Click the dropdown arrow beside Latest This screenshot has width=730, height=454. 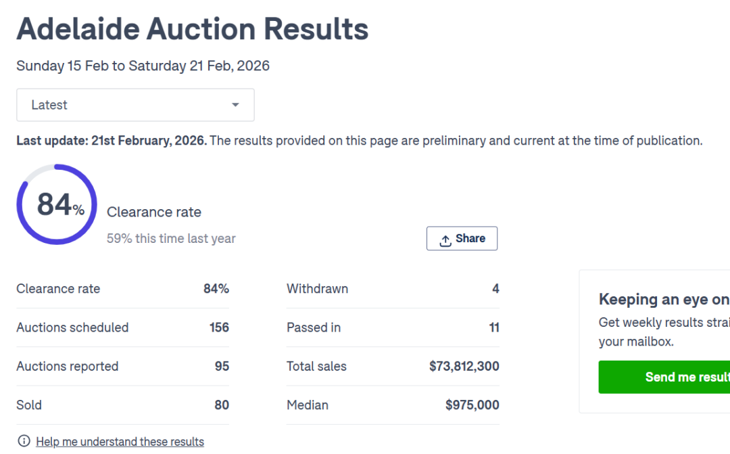tap(235, 105)
